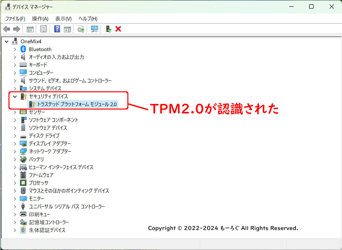Click the battery icon beside バッテリ
Viewport: 342px width, 250px height.
point(23,159)
